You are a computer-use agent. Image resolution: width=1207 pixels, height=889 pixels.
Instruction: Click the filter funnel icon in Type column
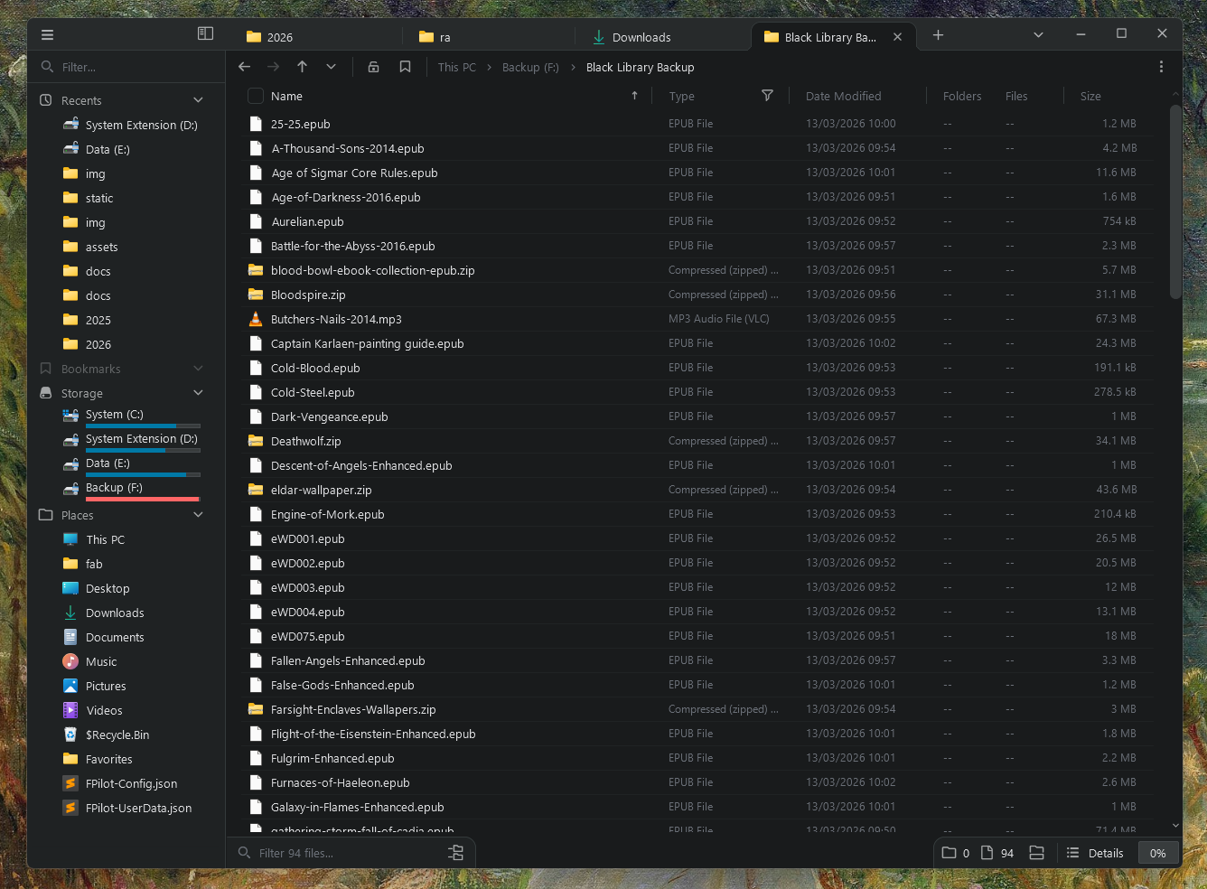[x=767, y=96]
